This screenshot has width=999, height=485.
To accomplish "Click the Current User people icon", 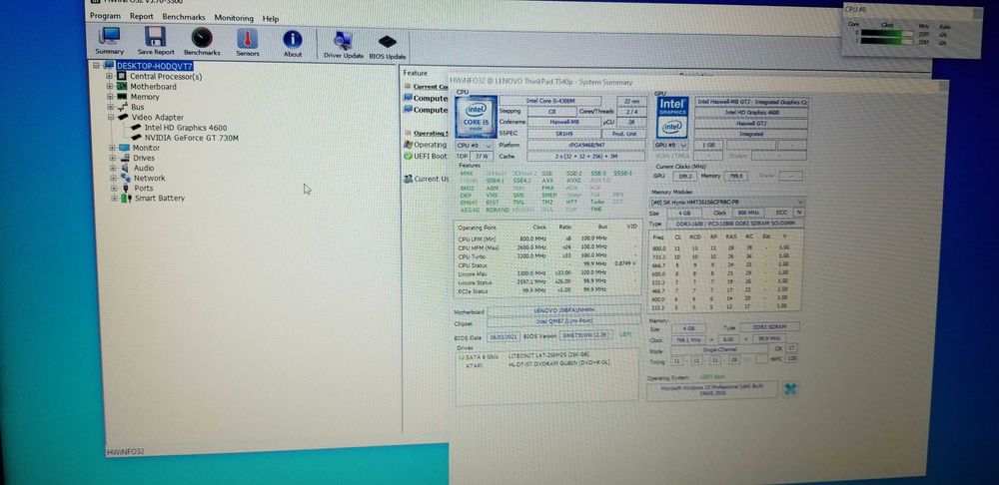I will [x=408, y=179].
